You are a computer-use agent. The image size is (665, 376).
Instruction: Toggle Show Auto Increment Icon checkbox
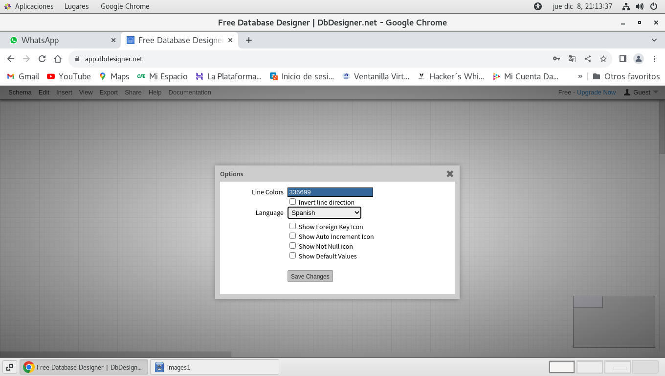tap(292, 236)
